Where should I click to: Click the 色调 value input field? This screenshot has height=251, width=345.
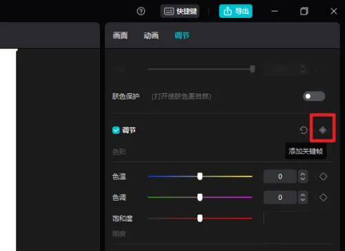(x=280, y=197)
